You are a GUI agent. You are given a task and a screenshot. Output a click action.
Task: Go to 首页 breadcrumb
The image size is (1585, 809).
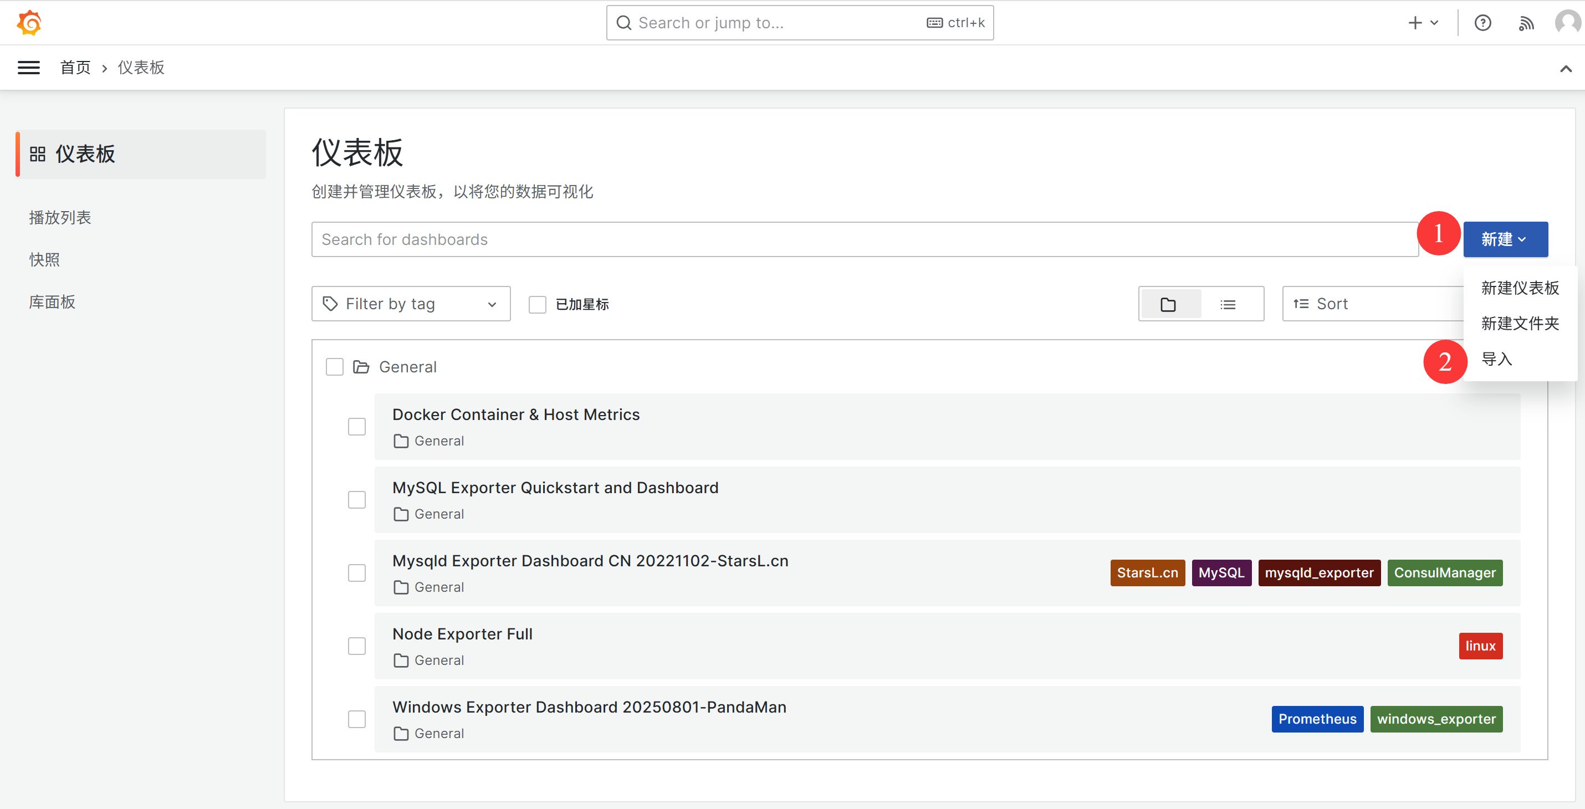(75, 68)
